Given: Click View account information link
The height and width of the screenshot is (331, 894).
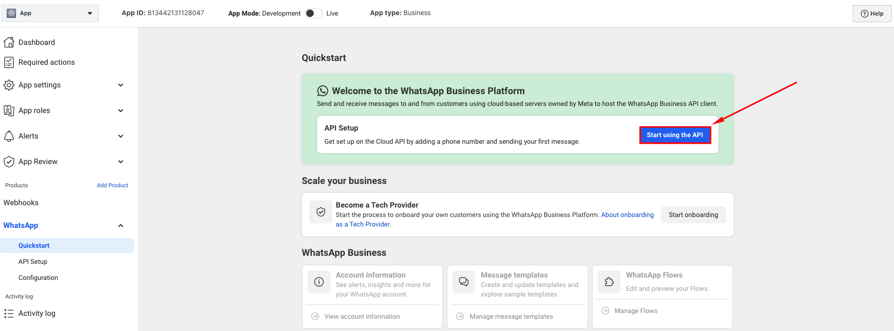Looking at the screenshot, I should click(362, 317).
